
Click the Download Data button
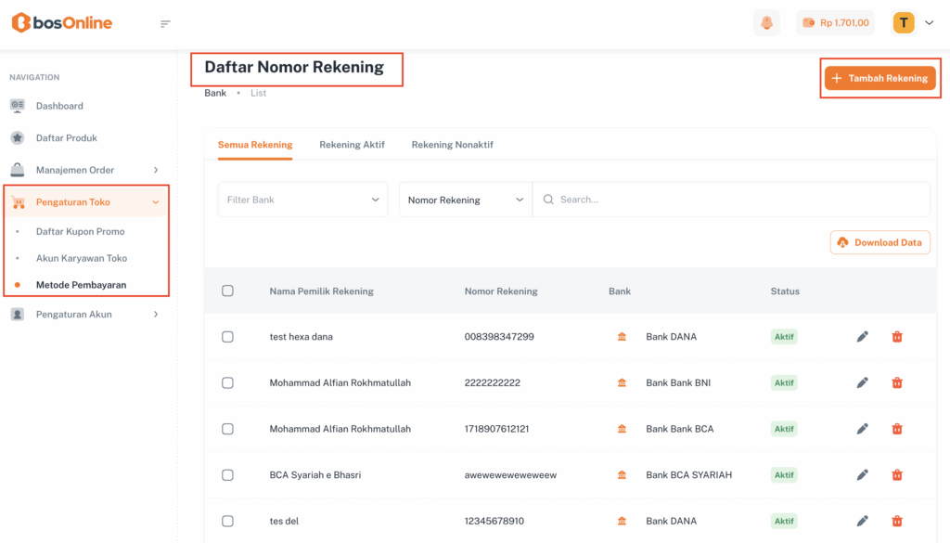point(879,242)
